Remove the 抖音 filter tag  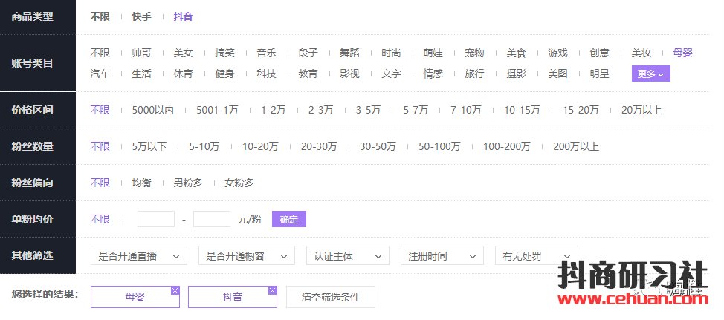click(x=273, y=290)
